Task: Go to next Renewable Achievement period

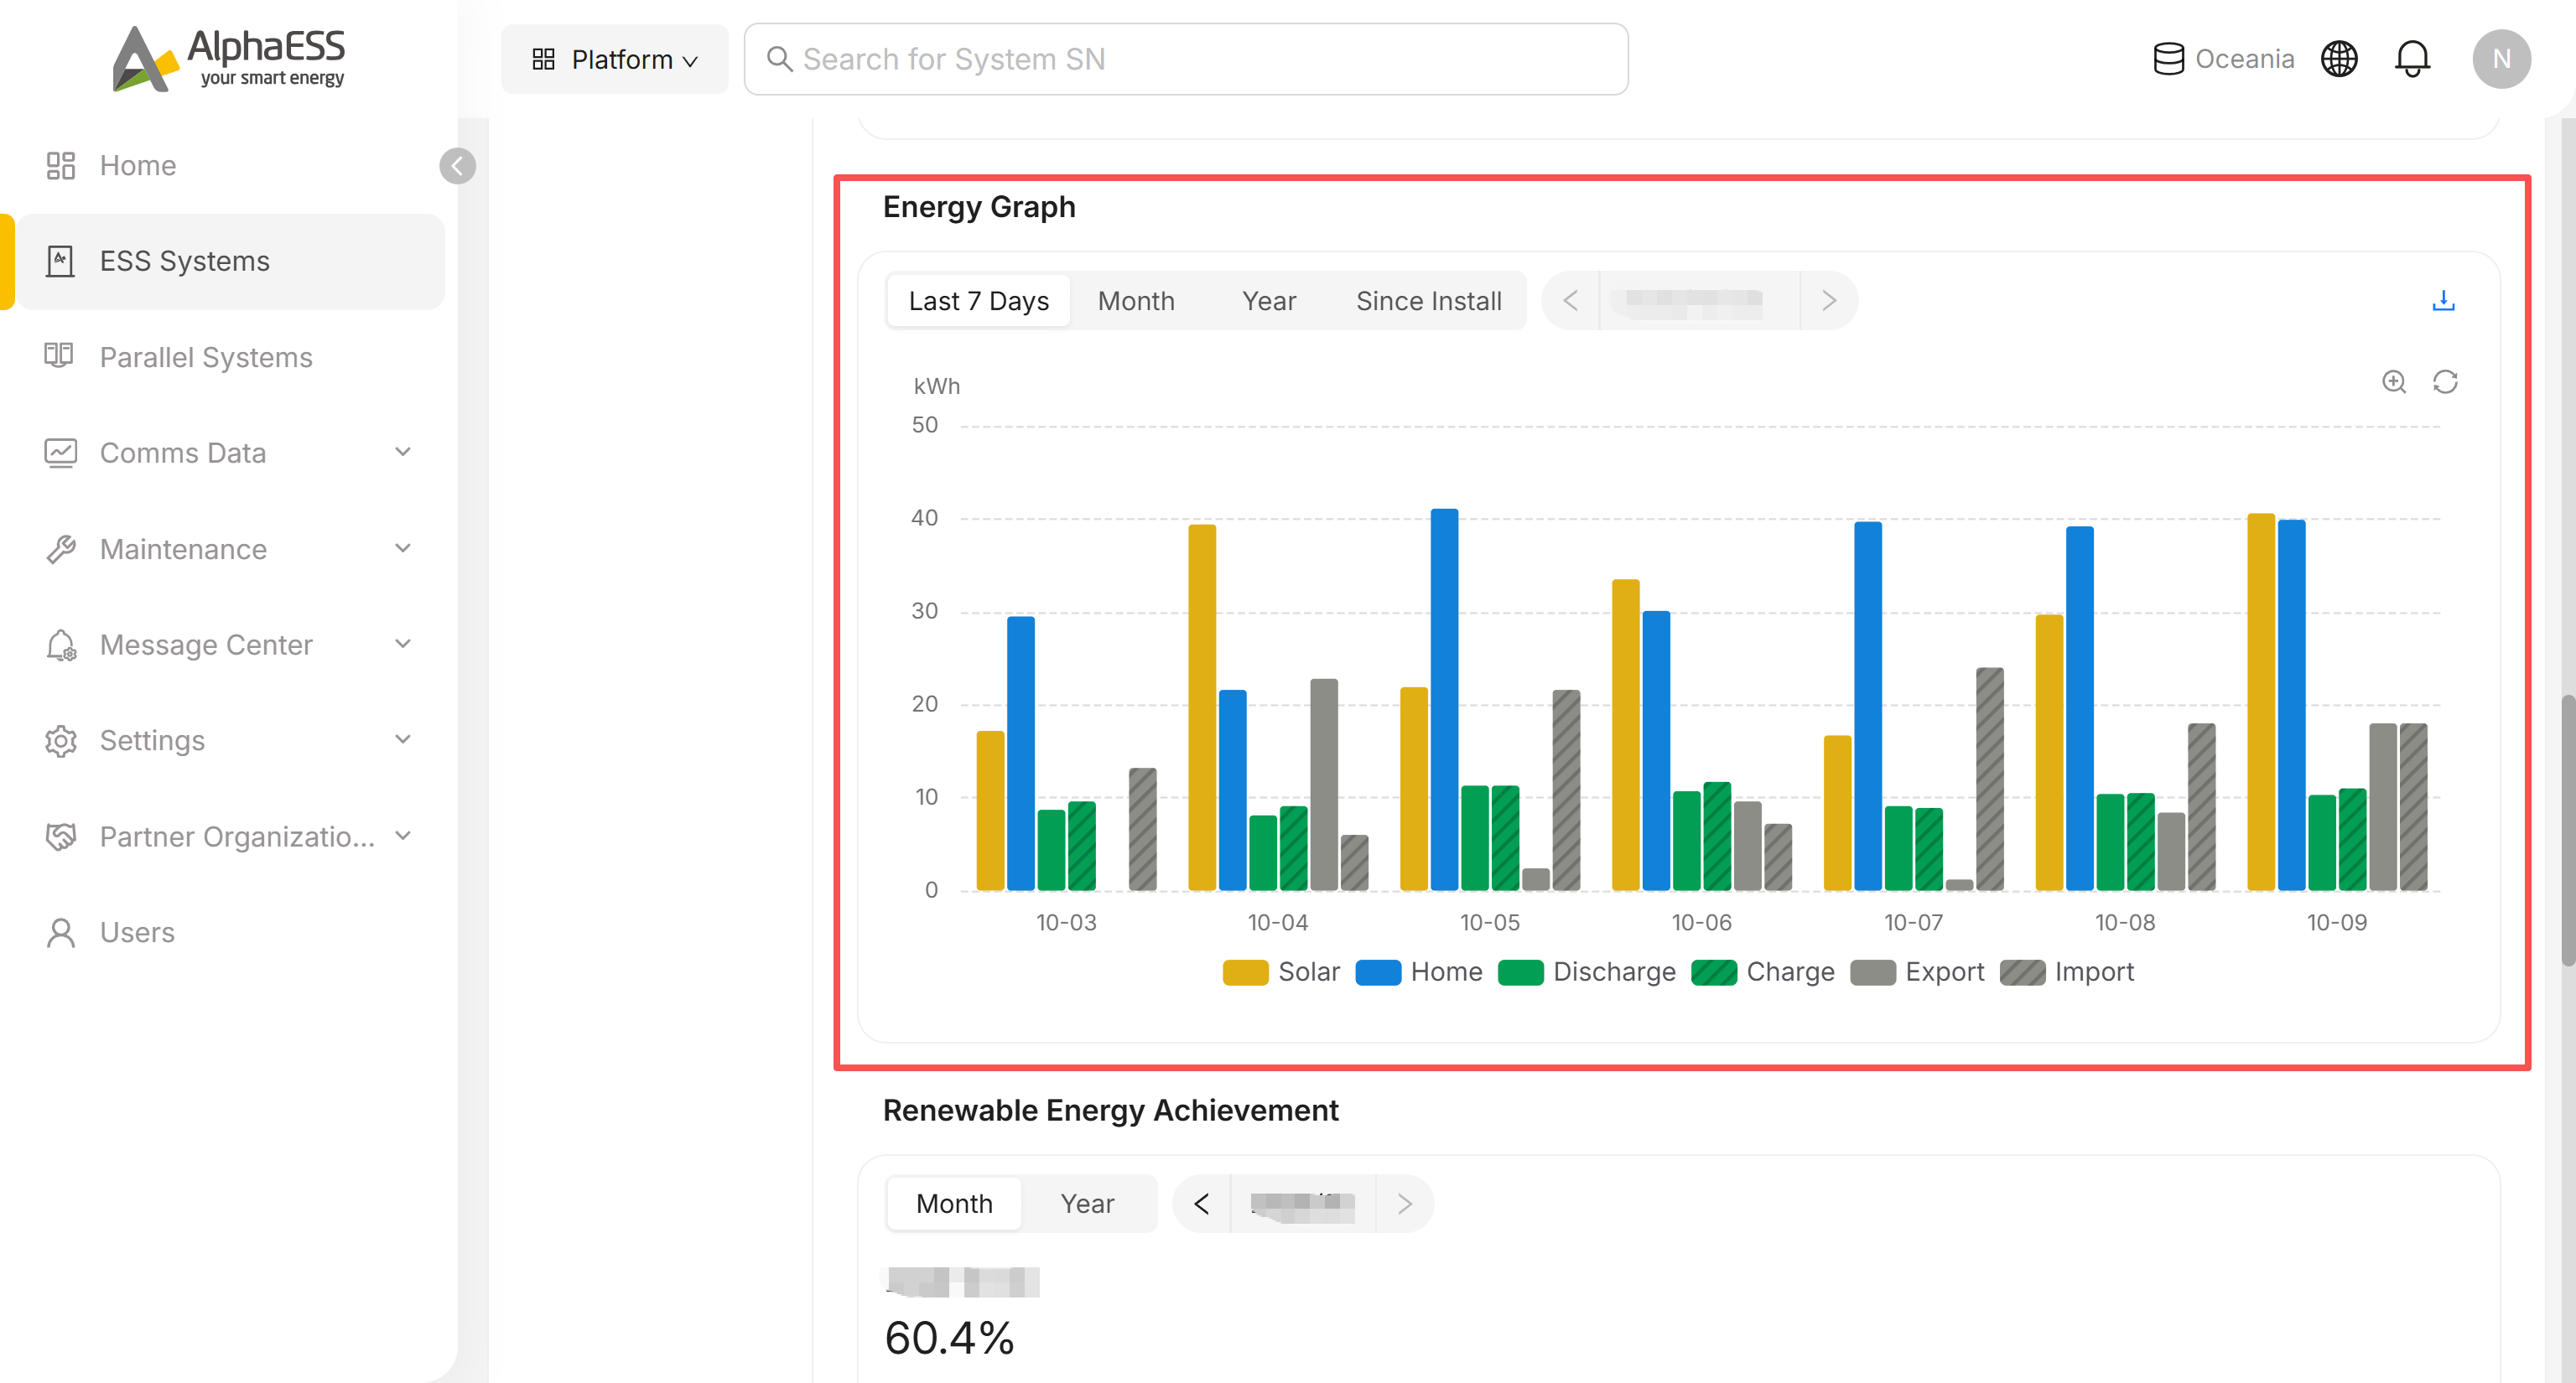Action: click(x=1404, y=1203)
